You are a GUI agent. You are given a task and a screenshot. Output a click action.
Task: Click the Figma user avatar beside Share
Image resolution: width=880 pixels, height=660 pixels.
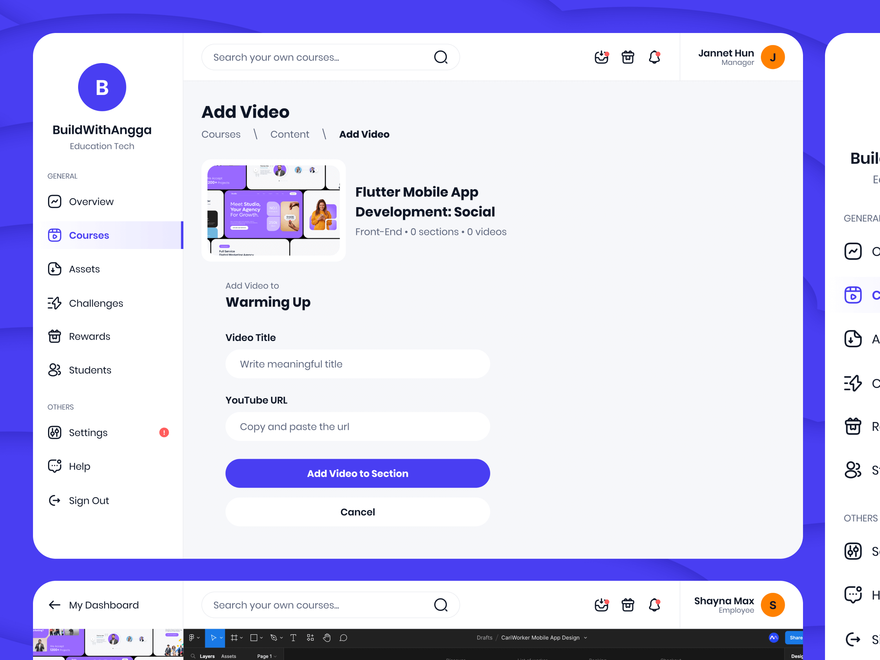tap(774, 638)
